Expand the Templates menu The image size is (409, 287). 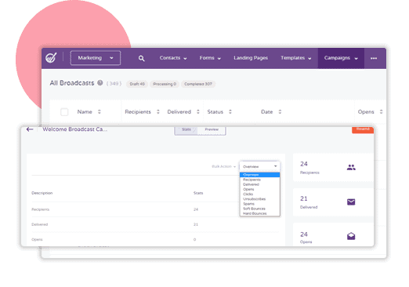pos(296,58)
